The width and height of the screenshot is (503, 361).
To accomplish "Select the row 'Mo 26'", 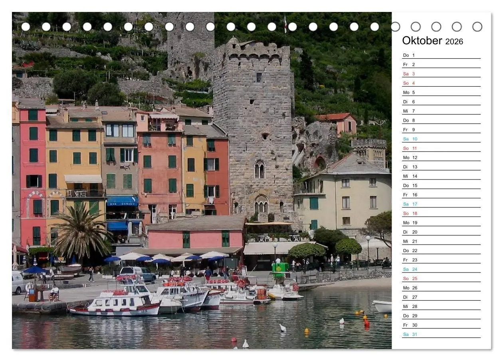I will 441,288.
